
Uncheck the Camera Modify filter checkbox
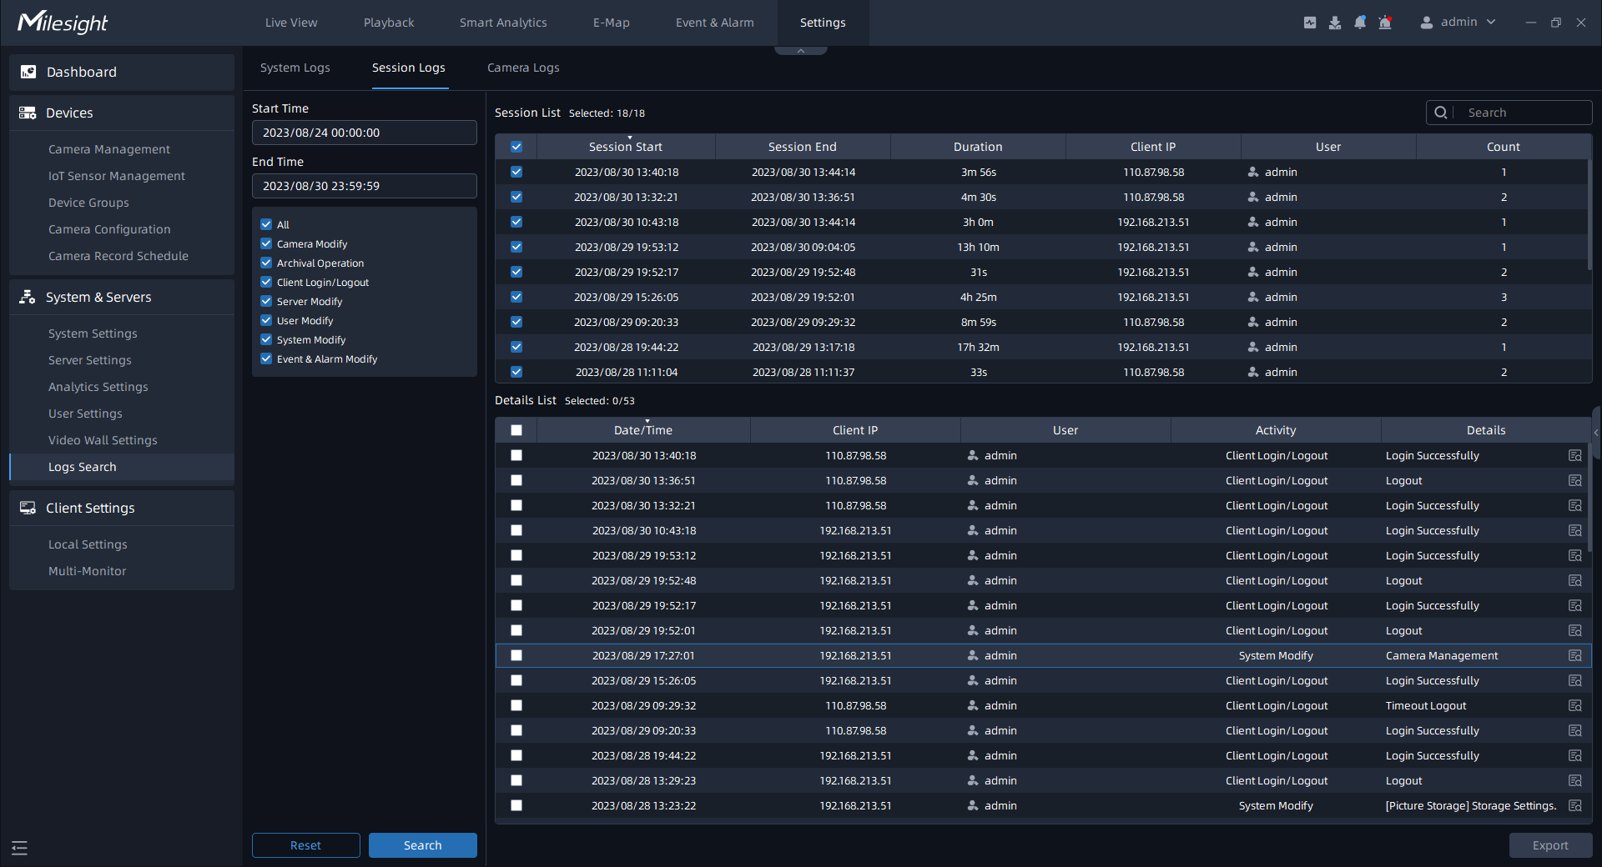tap(266, 243)
